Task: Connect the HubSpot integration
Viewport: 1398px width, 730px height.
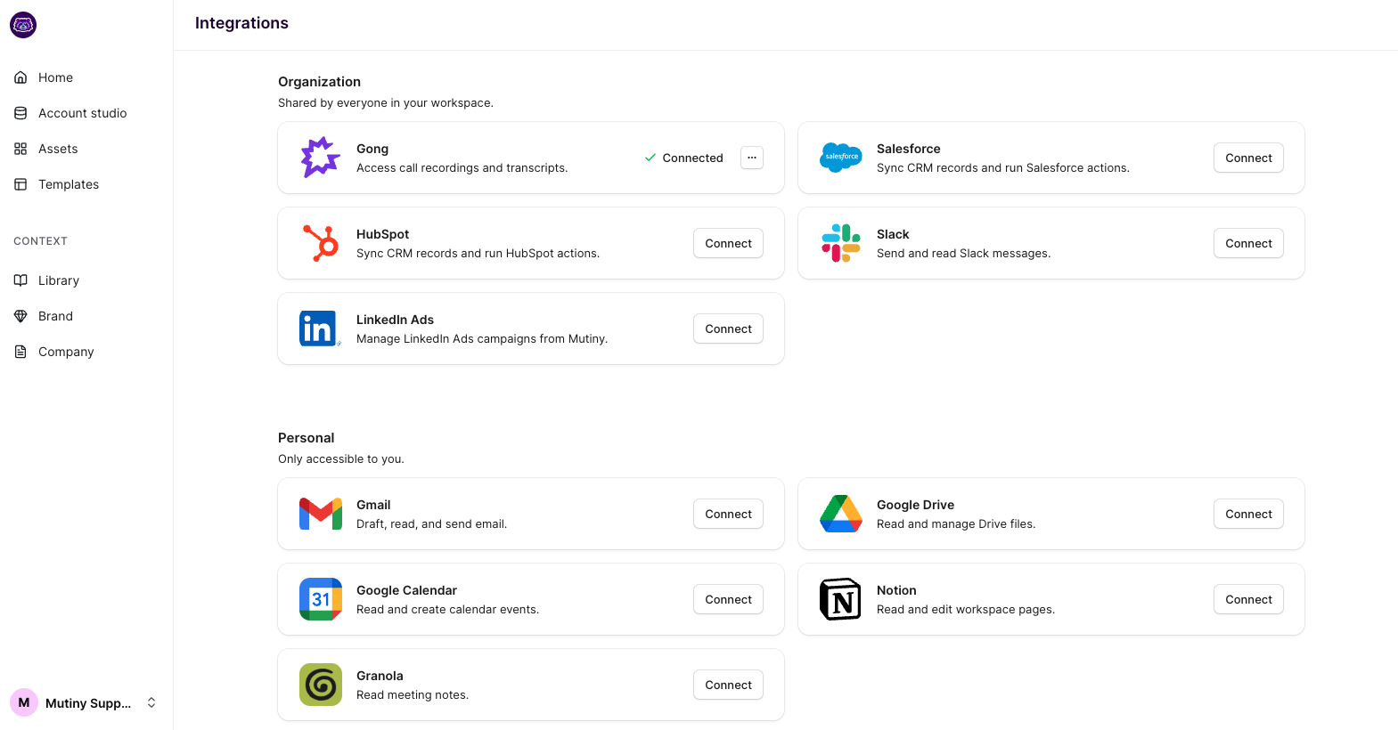Action: (728, 243)
